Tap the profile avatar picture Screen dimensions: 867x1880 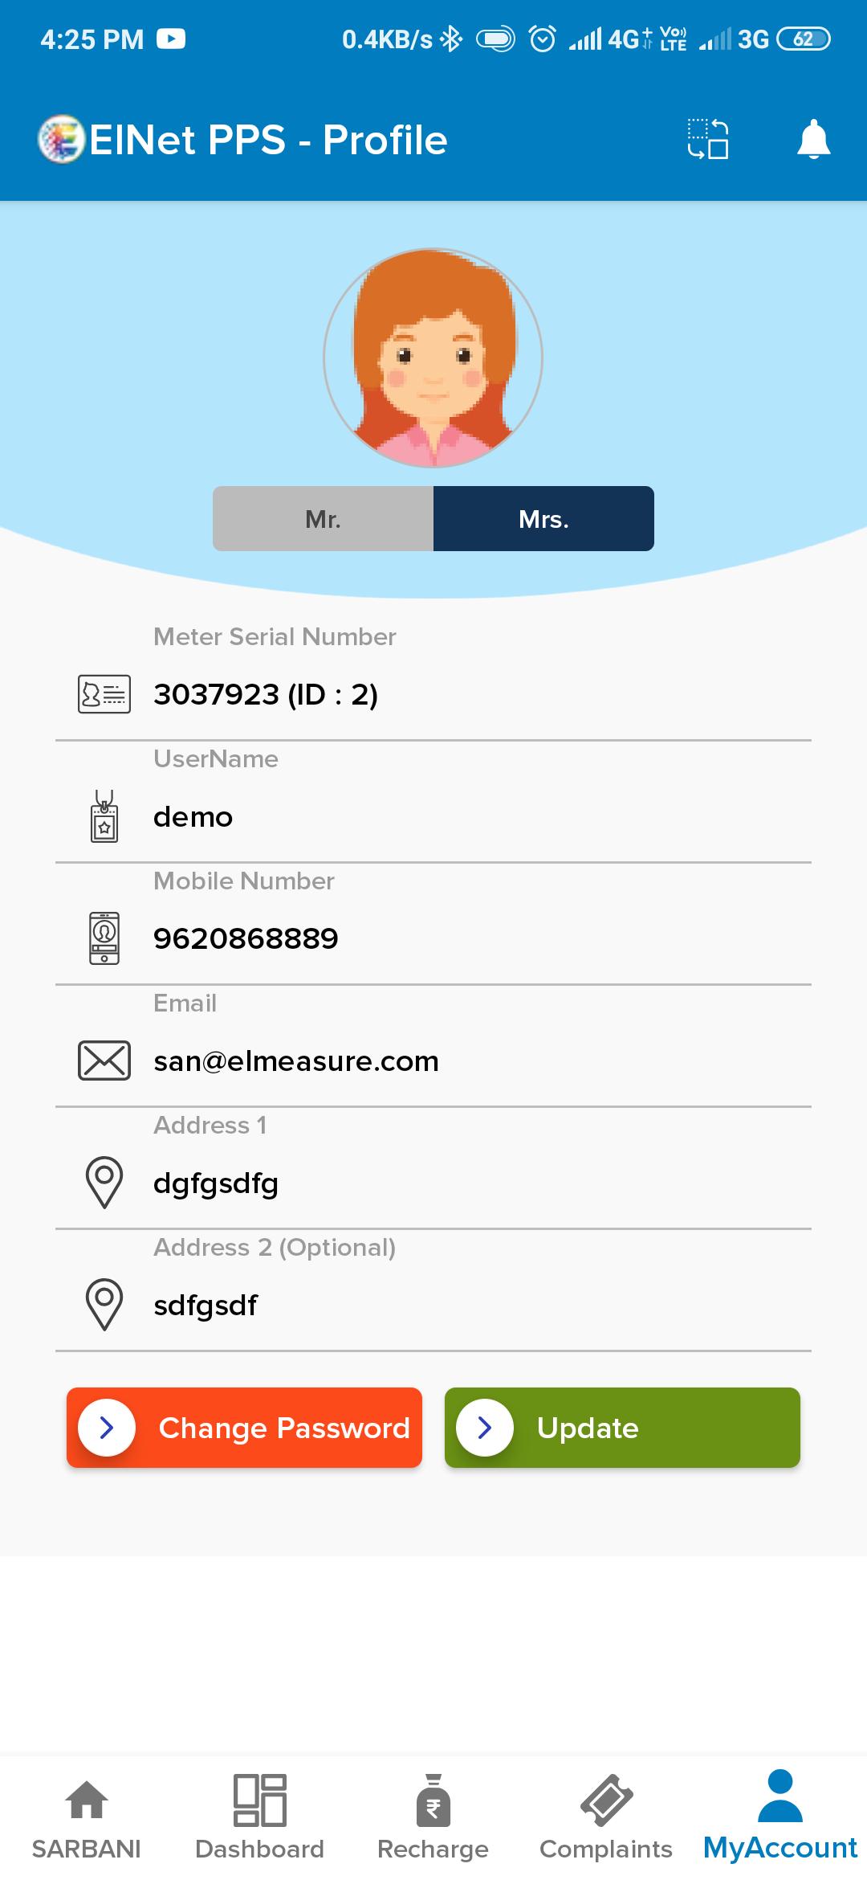(x=433, y=358)
